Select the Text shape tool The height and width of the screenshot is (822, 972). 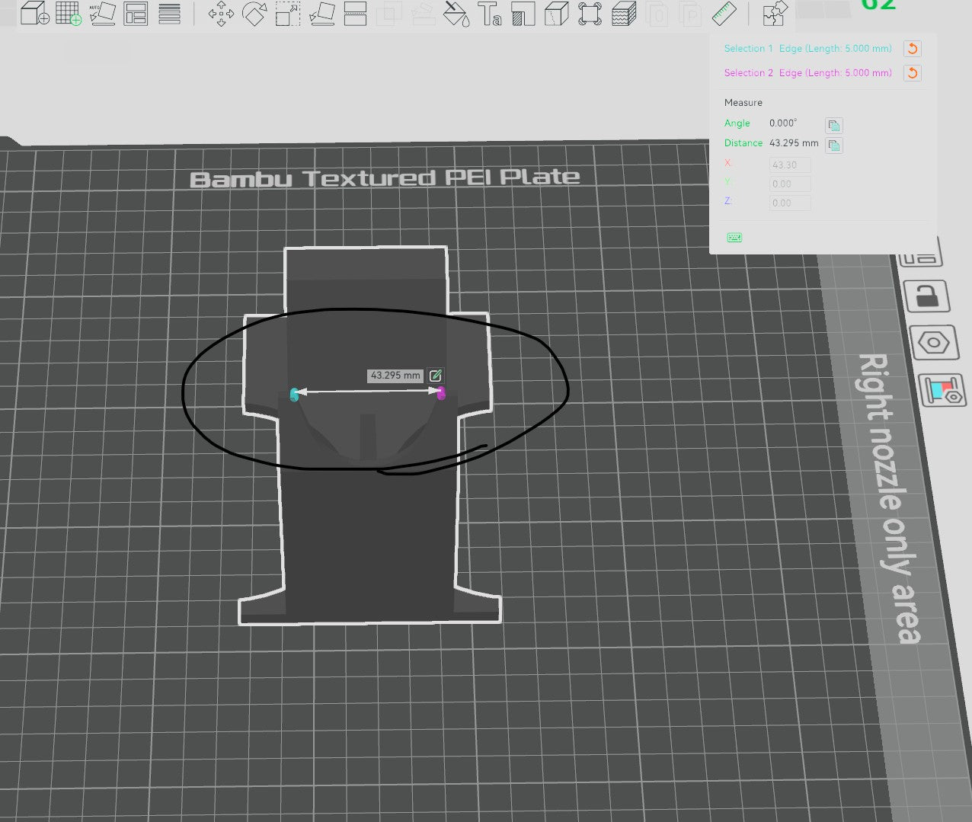[490, 14]
